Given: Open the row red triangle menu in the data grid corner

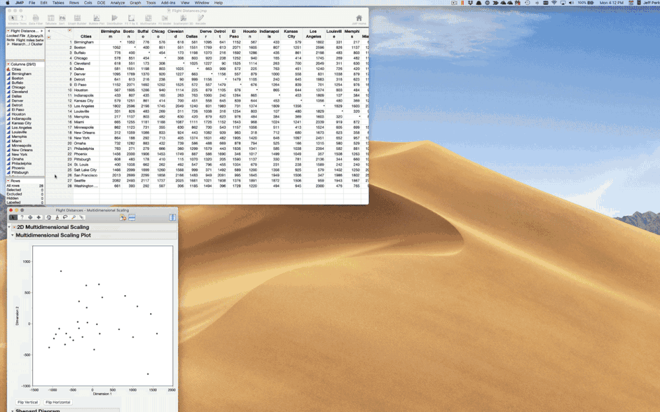Looking at the screenshot, I should pos(49,38).
